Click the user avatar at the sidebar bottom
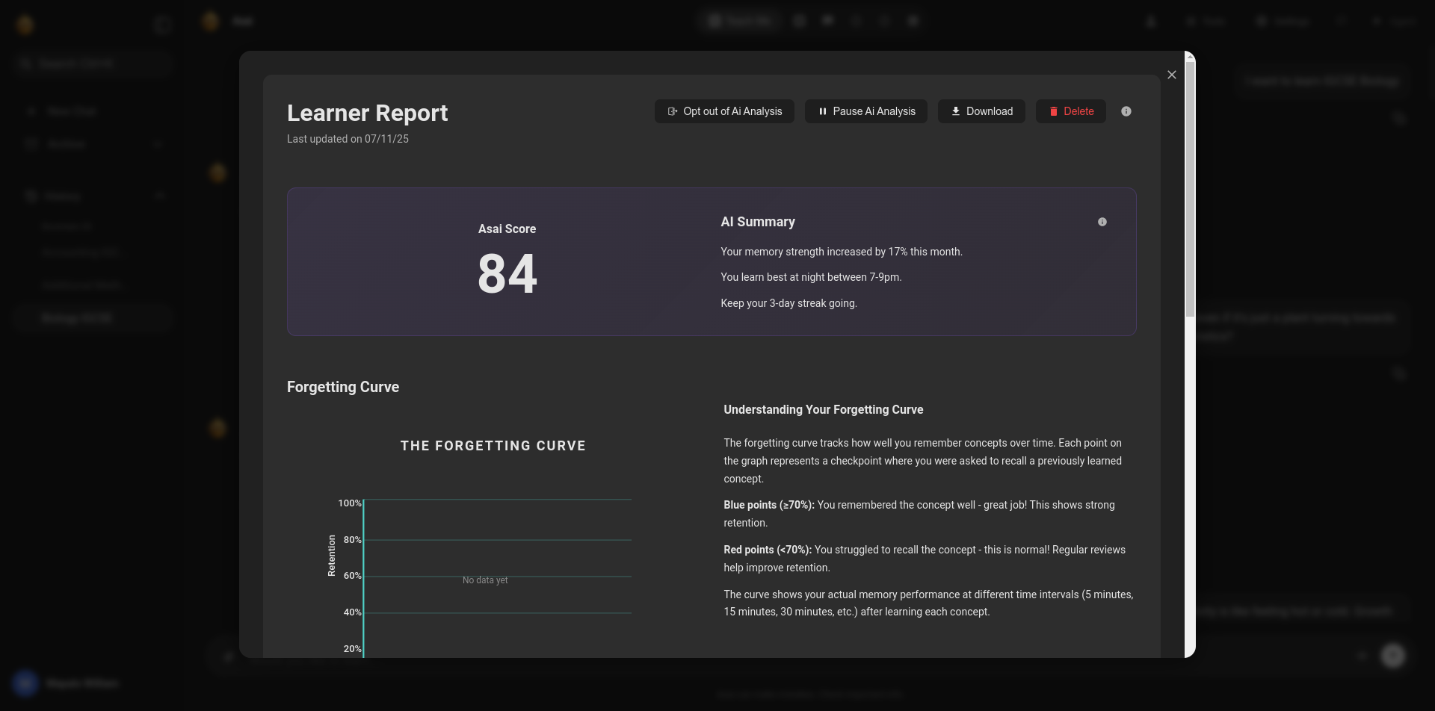1435x711 pixels. coord(25,683)
